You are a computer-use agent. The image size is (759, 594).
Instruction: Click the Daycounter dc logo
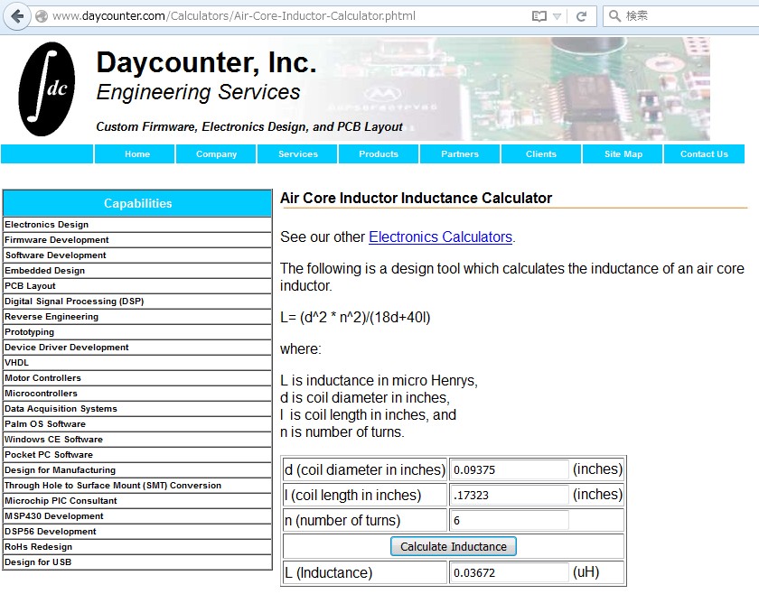(x=47, y=89)
